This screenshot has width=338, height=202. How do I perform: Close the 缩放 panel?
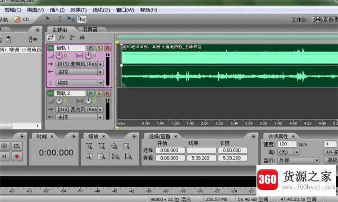tap(104, 136)
